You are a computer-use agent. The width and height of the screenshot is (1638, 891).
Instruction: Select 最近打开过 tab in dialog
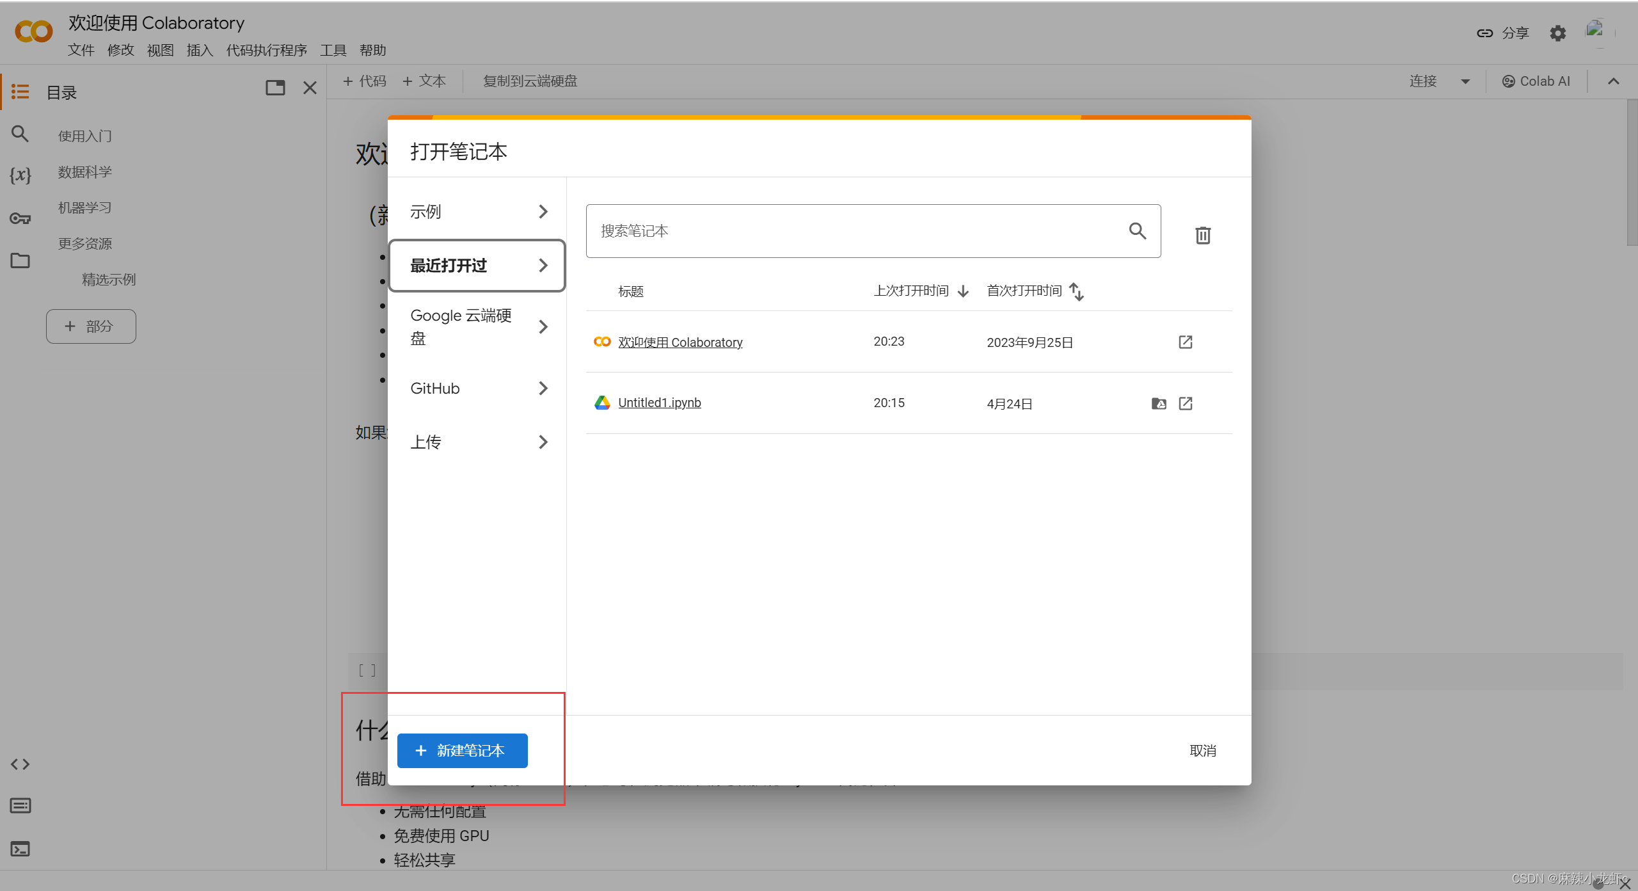click(x=478, y=264)
